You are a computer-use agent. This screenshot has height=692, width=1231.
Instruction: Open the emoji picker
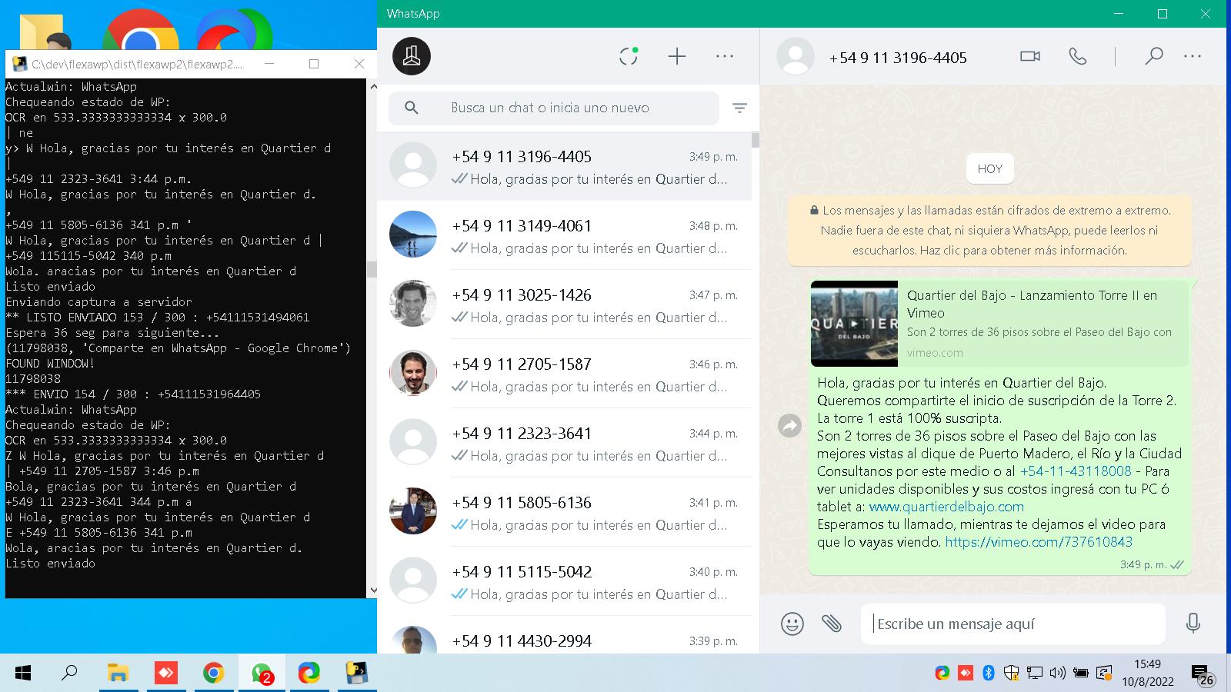tap(792, 623)
